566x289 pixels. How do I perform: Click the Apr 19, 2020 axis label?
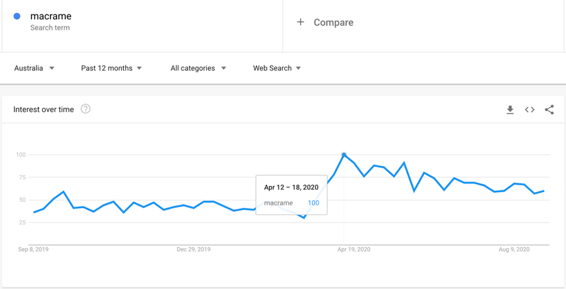click(x=354, y=249)
